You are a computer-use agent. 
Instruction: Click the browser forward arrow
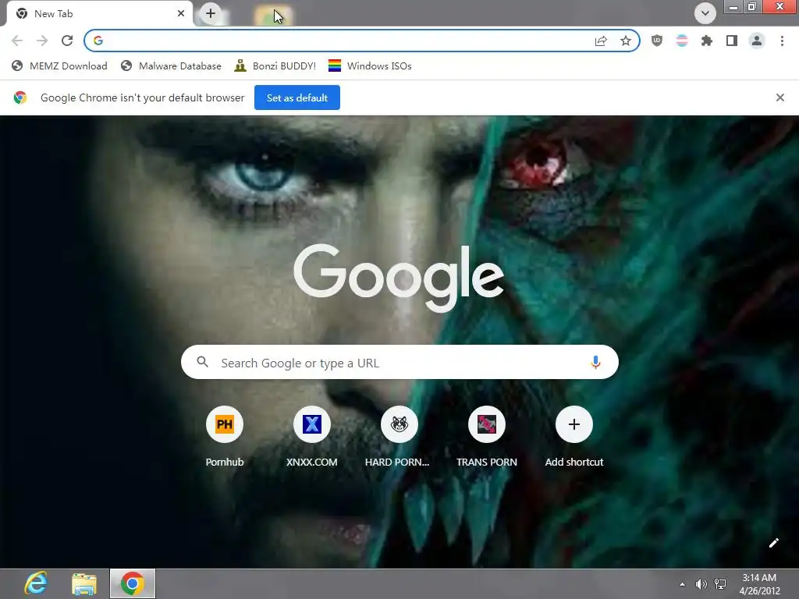42,41
